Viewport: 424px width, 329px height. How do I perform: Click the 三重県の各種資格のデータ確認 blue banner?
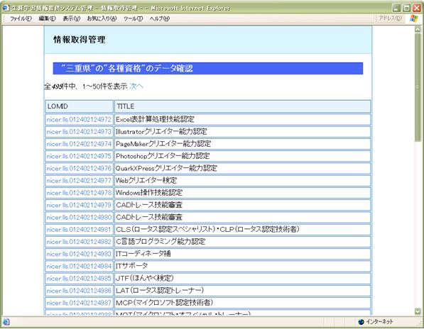208,68
